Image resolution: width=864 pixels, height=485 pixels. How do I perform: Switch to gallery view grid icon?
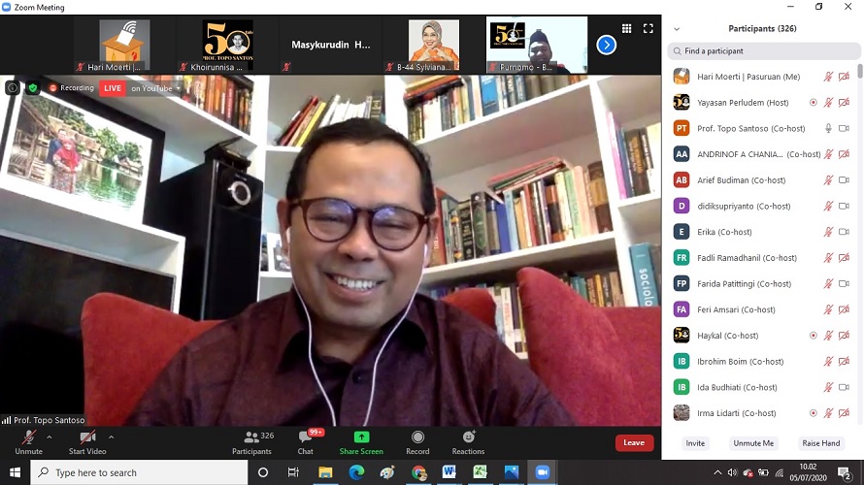coord(627,28)
